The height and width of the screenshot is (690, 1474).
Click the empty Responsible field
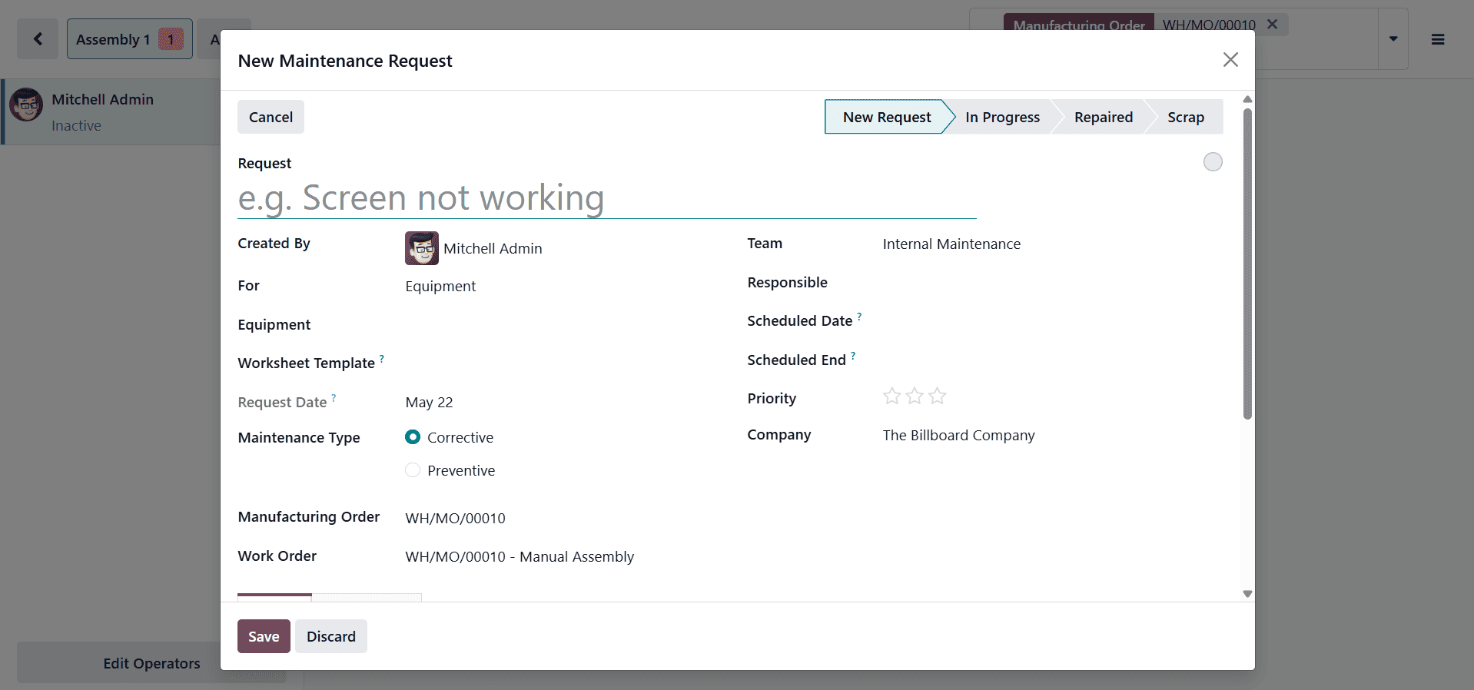pyautogui.click(x=1052, y=283)
